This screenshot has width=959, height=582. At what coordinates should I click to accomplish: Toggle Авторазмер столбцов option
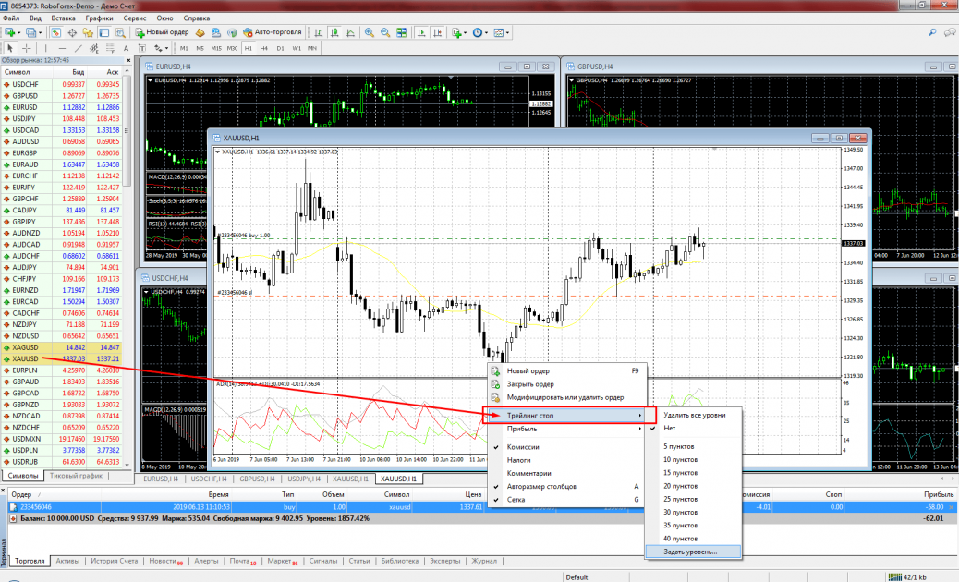(541, 486)
